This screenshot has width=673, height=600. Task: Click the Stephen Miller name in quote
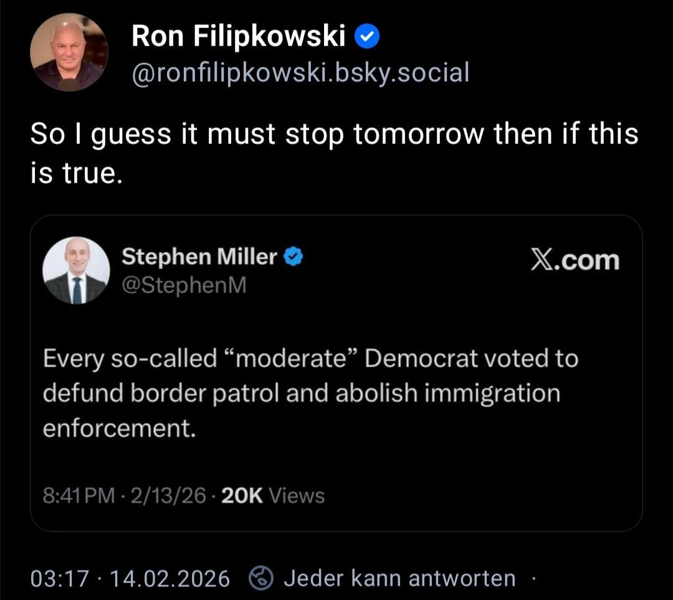click(x=199, y=256)
